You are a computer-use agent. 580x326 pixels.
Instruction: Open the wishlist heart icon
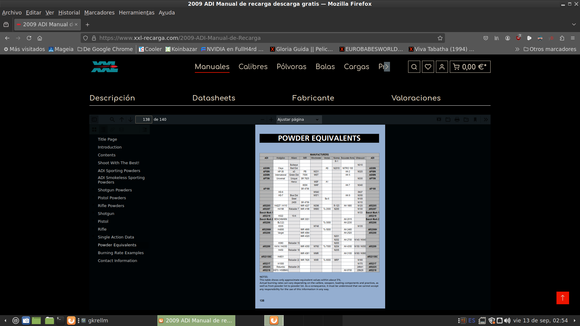pyautogui.click(x=428, y=67)
